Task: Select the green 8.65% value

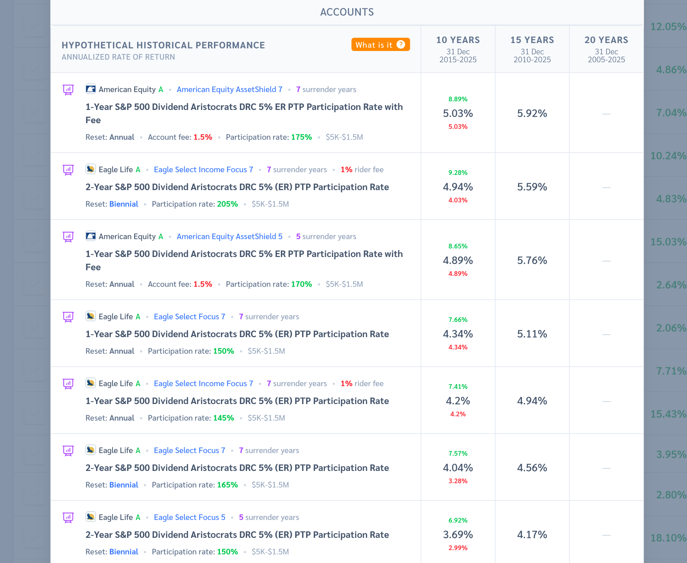Action: pos(458,246)
